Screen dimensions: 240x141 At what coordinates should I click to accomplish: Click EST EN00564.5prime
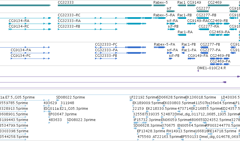(x=179, y=128)
